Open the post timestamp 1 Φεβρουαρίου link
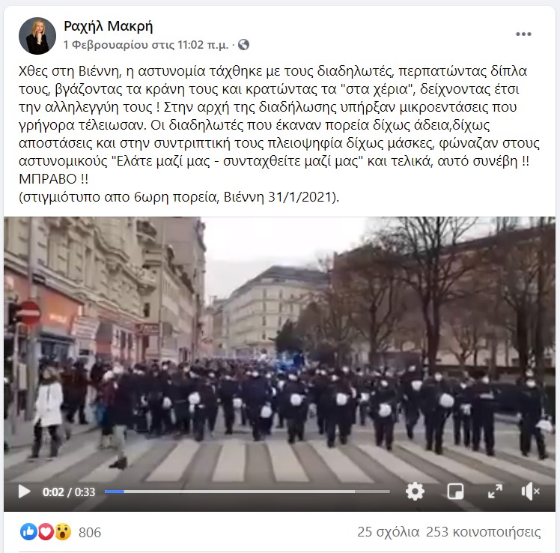This screenshot has height=553, width=560. click(x=146, y=45)
